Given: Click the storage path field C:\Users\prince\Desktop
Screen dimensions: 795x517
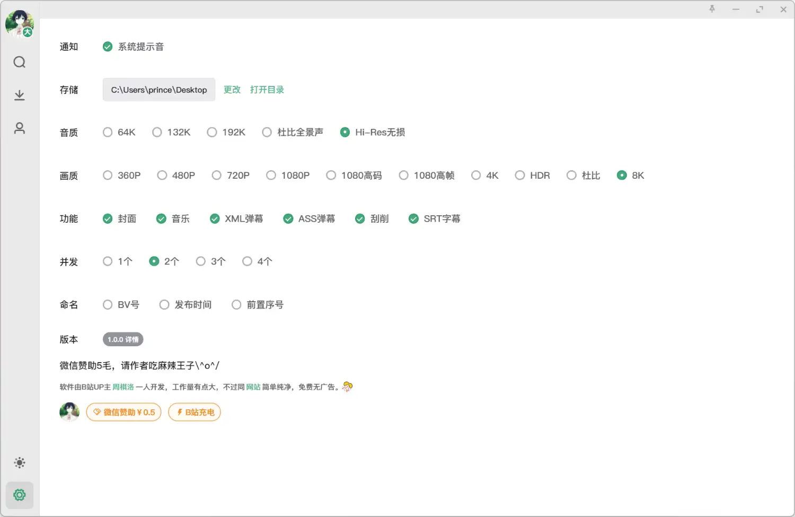Looking at the screenshot, I should tap(159, 90).
